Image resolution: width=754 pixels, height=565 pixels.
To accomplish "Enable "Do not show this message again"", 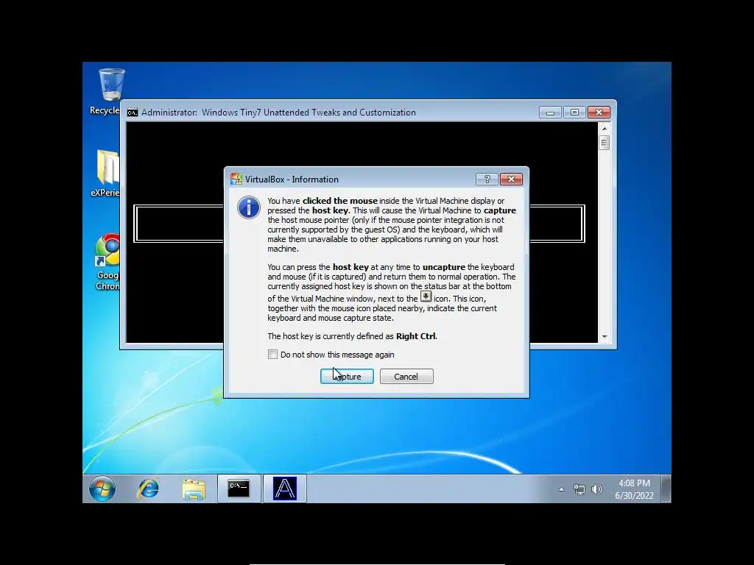I will [272, 355].
